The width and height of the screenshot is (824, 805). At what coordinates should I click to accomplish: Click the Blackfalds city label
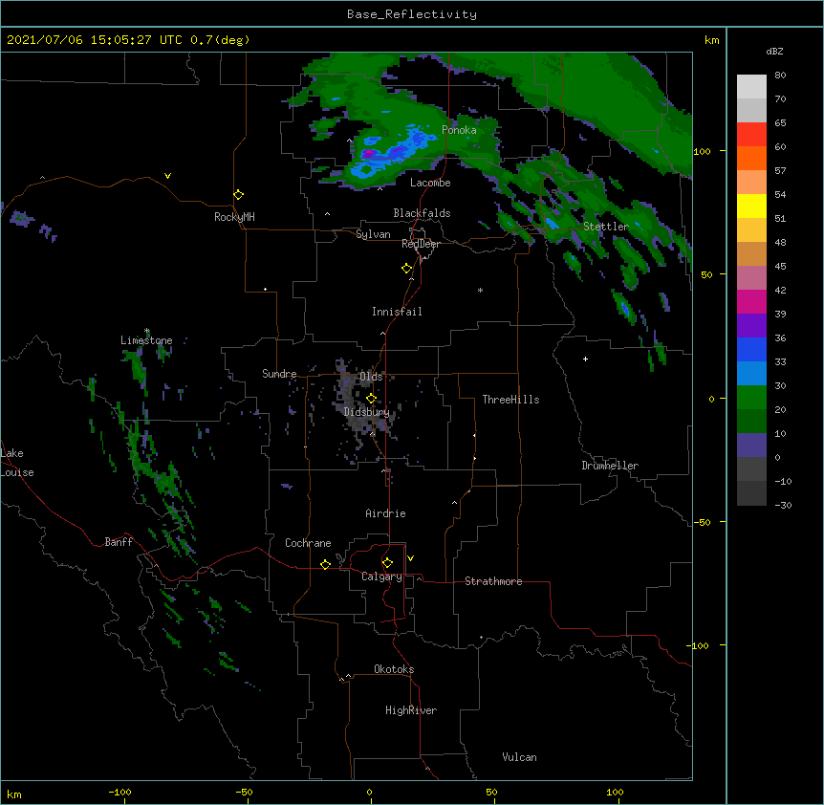click(422, 213)
